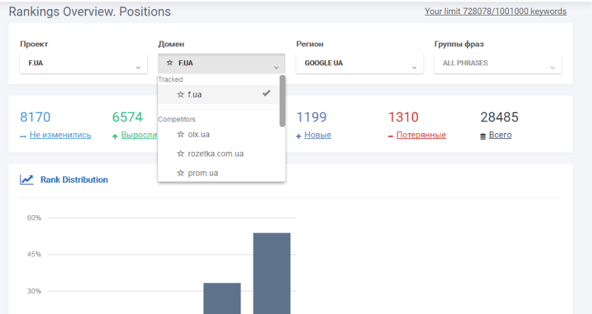Star the f.ua tracked domain
This screenshot has height=314, width=592.
pyautogui.click(x=181, y=94)
